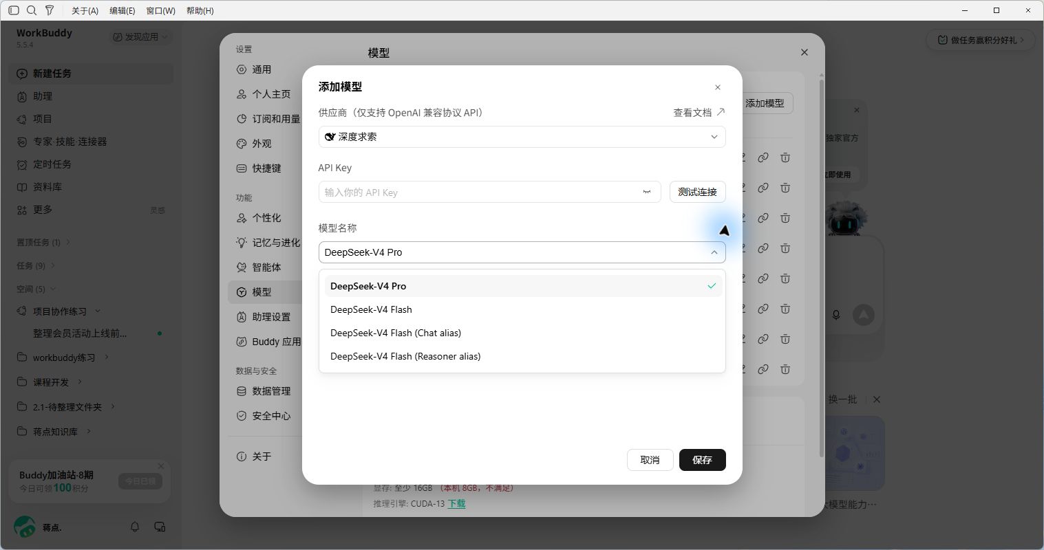Screen dimensions: 1044x550
Task: Click the microphone icon in the chat box
Action: [x=836, y=315]
